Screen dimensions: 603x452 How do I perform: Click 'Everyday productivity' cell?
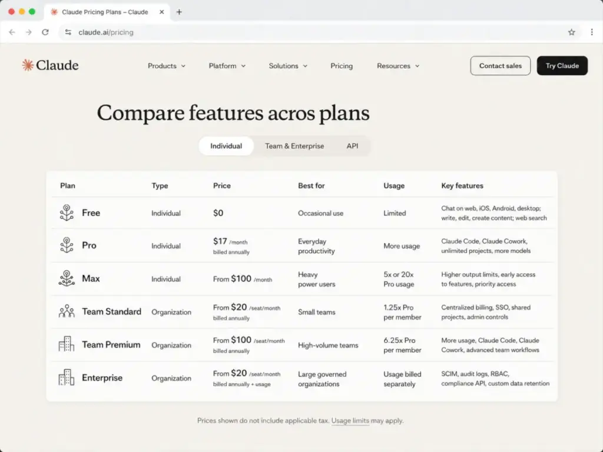coord(316,246)
